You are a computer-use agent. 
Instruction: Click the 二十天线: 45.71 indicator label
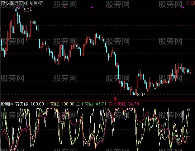(91, 104)
